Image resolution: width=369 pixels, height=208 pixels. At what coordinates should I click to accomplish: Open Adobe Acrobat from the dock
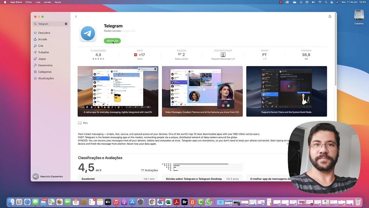click(176, 202)
